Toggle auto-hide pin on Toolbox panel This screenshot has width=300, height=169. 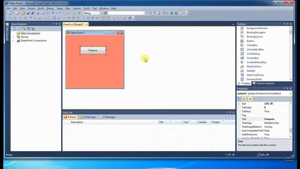(x=287, y=24)
